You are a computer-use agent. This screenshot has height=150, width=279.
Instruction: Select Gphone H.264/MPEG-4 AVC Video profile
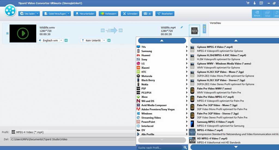pos(234,57)
